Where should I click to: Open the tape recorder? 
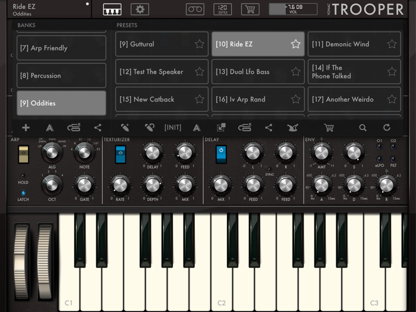(x=195, y=10)
